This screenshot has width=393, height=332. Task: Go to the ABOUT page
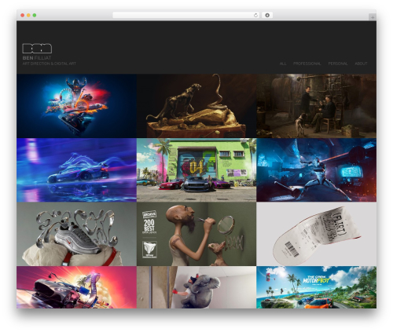pos(361,64)
